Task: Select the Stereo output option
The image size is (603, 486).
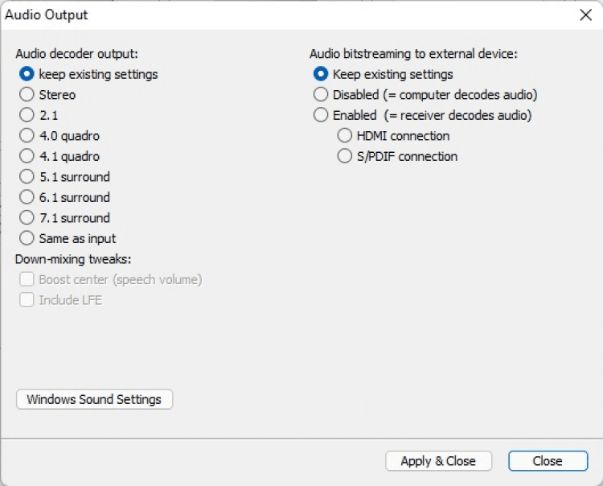Action: [27, 95]
